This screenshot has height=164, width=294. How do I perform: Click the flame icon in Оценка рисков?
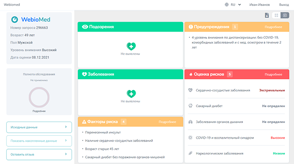191,74
